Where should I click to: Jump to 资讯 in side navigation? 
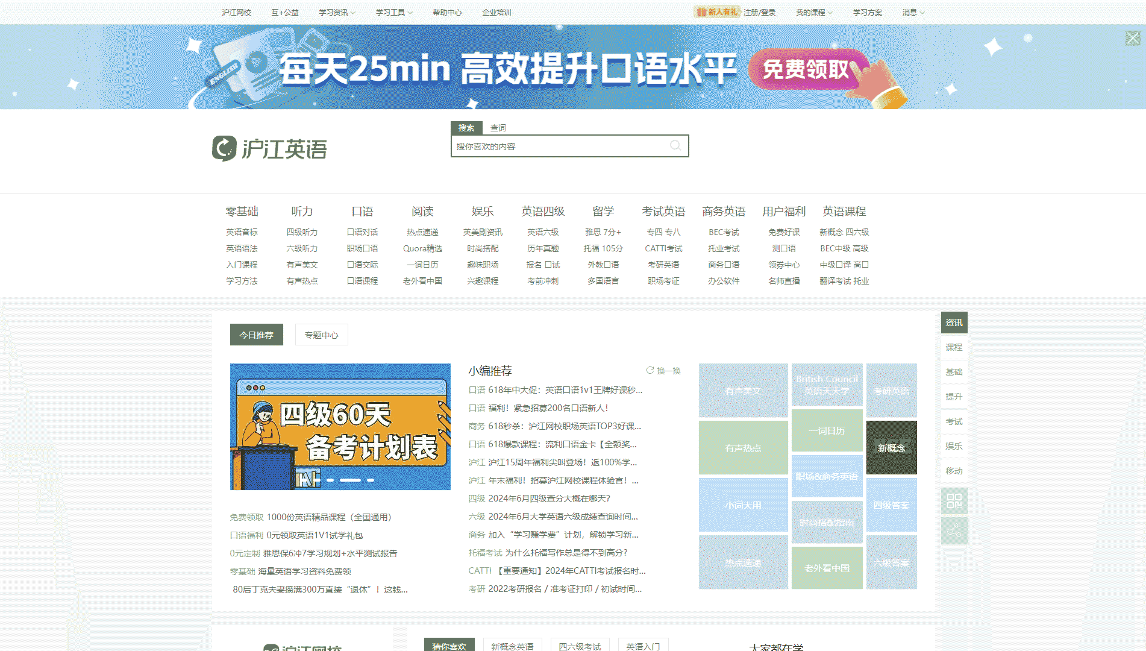click(954, 322)
